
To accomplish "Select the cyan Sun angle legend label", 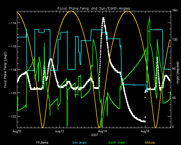I will [79, 142].
